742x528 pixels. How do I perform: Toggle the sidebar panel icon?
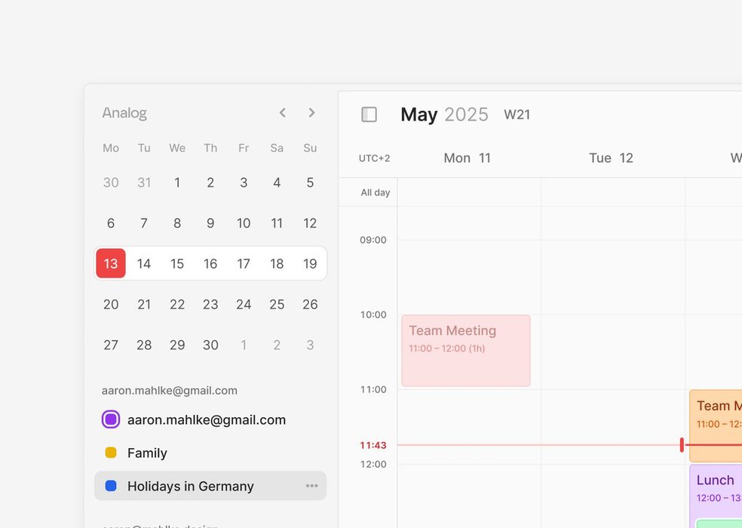[x=369, y=115]
